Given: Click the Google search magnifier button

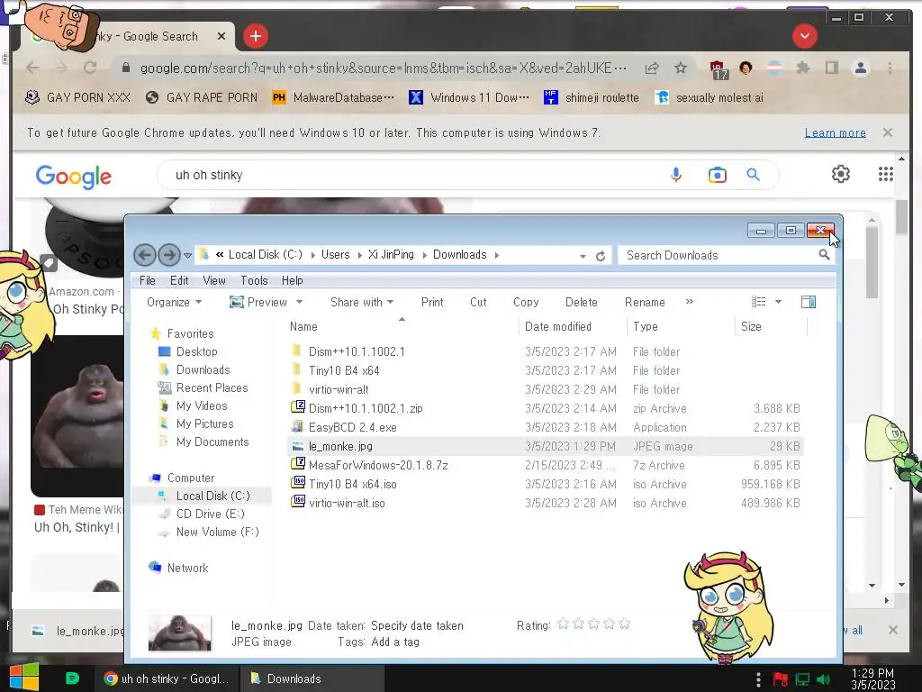Looking at the screenshot, I should (753, 175).
